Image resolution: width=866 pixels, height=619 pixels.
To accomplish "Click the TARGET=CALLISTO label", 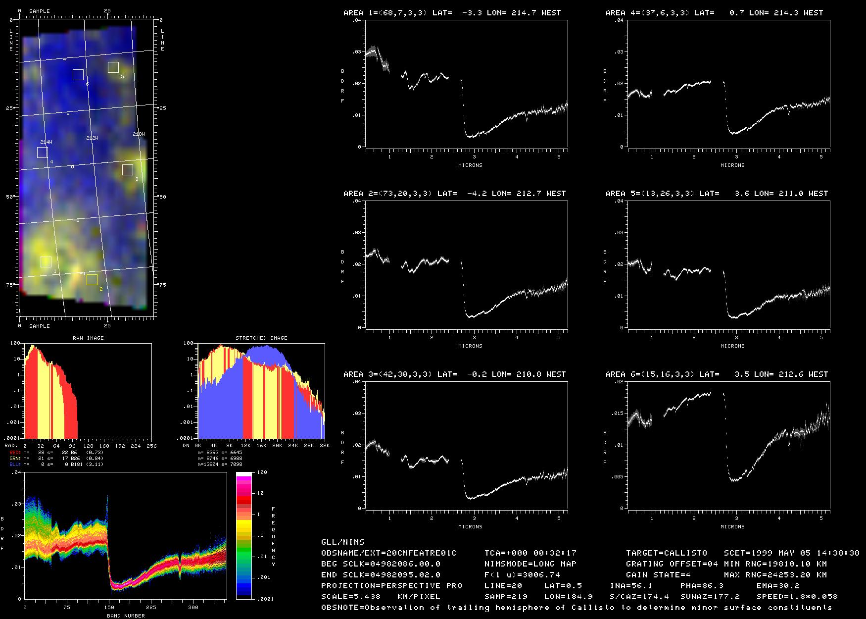I will pos(666,553).
